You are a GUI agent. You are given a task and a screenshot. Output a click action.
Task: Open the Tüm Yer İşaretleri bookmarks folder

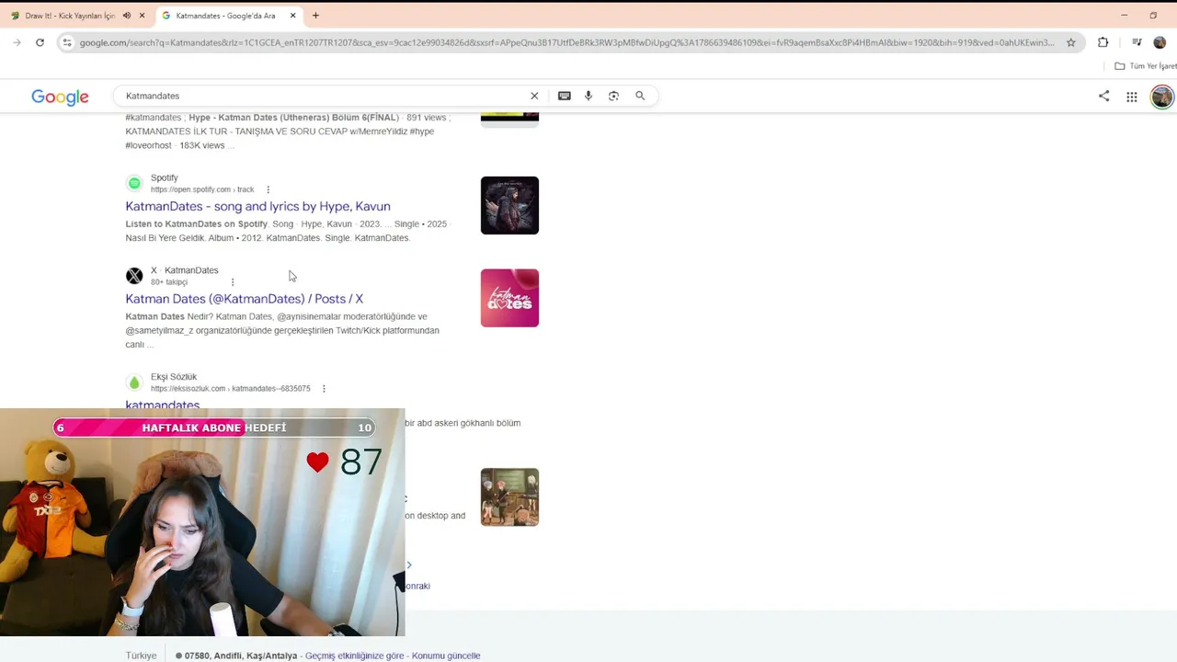pyautogui.click(x=1146, y=66)
